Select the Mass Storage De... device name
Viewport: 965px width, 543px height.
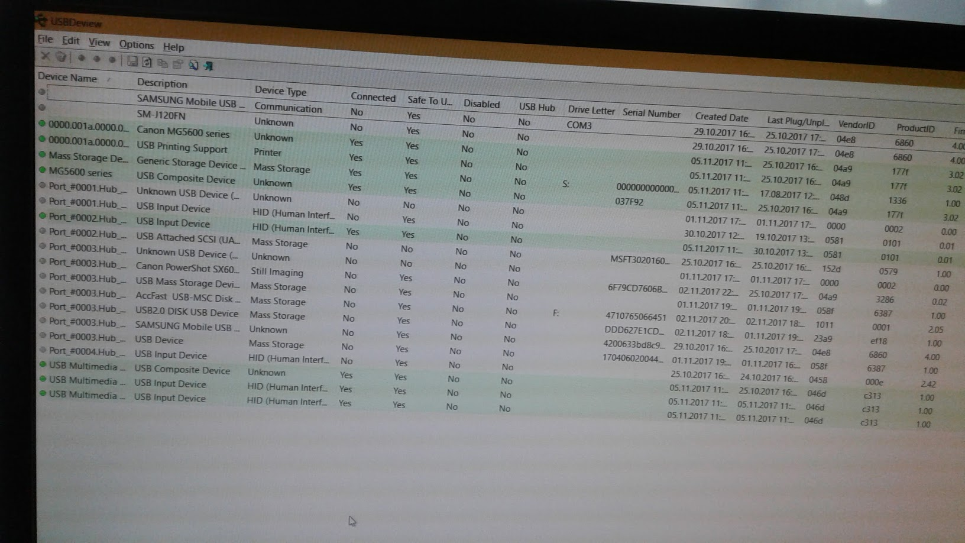[88, 157]
